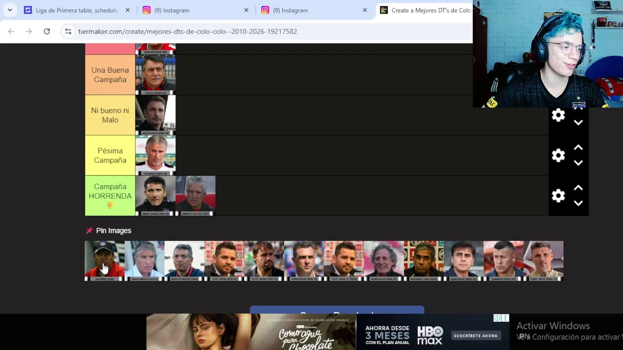
Task: Select Ivo Basay image in Pésima Campaña
Action: (x=155, y=156)
